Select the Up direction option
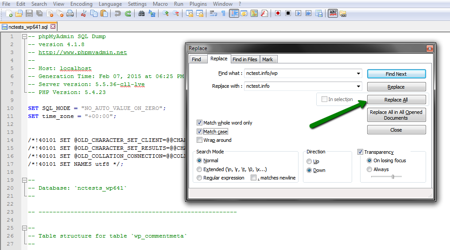 310,162
